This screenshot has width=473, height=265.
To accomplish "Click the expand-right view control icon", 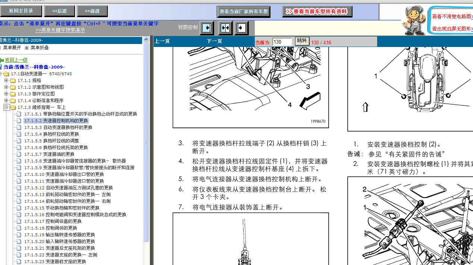I will [x=207, y=28].
